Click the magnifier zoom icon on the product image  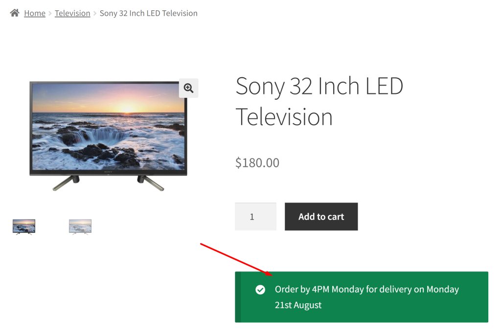pyautogui.click(x=188, y=88)
